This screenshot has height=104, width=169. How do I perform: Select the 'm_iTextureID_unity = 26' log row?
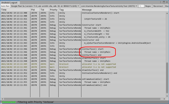(83, 37)
